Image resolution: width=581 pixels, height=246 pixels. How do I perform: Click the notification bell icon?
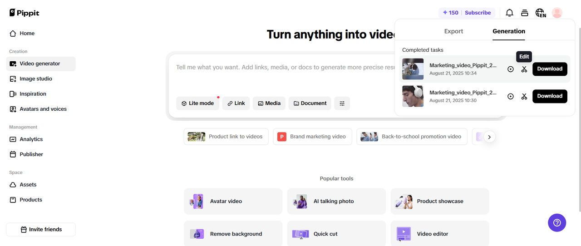(x=510, y=13)
